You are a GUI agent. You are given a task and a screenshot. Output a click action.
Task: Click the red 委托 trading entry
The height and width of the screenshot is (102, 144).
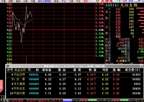point(86,1)
